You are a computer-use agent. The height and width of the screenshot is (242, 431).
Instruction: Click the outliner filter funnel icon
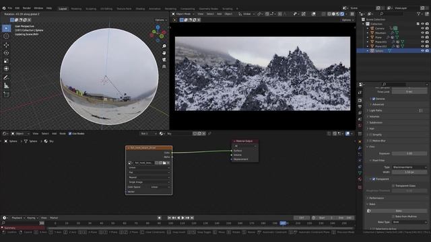419,13
